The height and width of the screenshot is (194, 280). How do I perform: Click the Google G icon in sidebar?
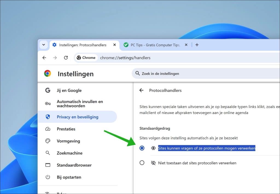(x=48, y=90)
